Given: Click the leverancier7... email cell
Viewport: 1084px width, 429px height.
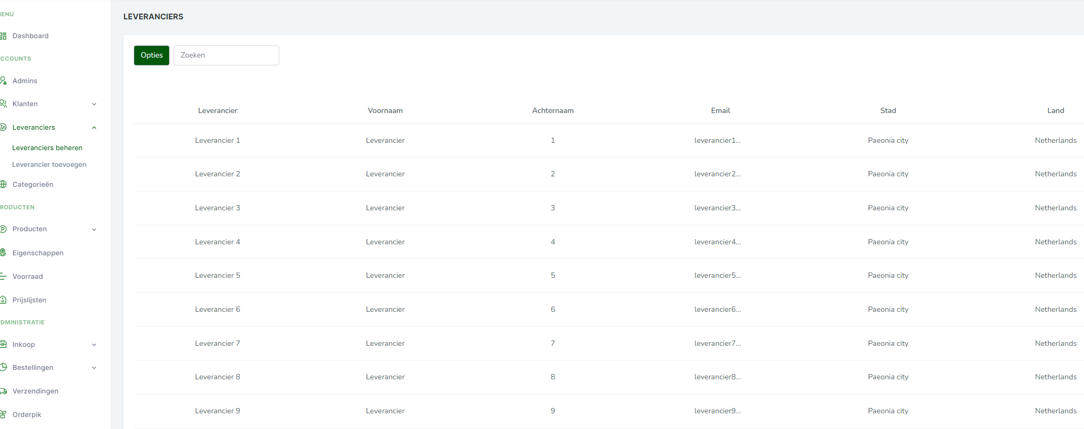Looking at the screenshot, I should [717, 344].
